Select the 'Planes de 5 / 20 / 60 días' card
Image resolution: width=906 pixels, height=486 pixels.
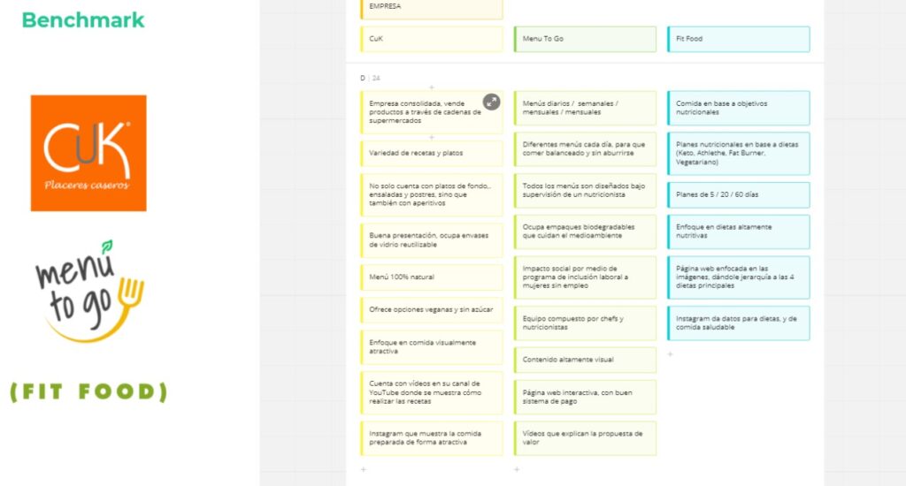(739, 195)
